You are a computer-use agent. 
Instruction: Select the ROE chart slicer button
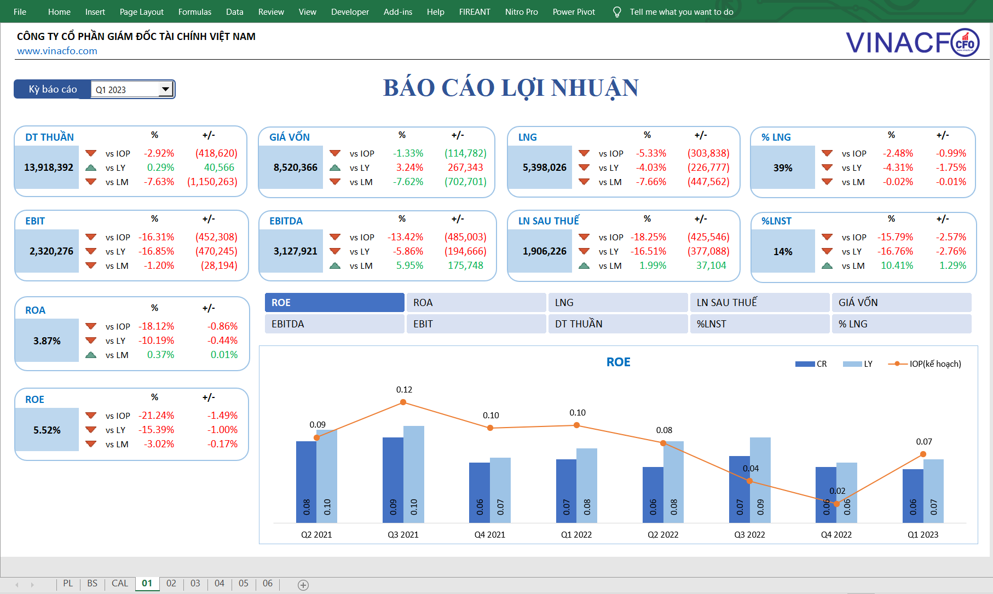point(334,303)
